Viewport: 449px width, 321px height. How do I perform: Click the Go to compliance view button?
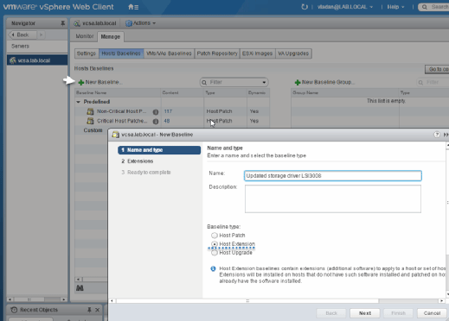point(437,69)
